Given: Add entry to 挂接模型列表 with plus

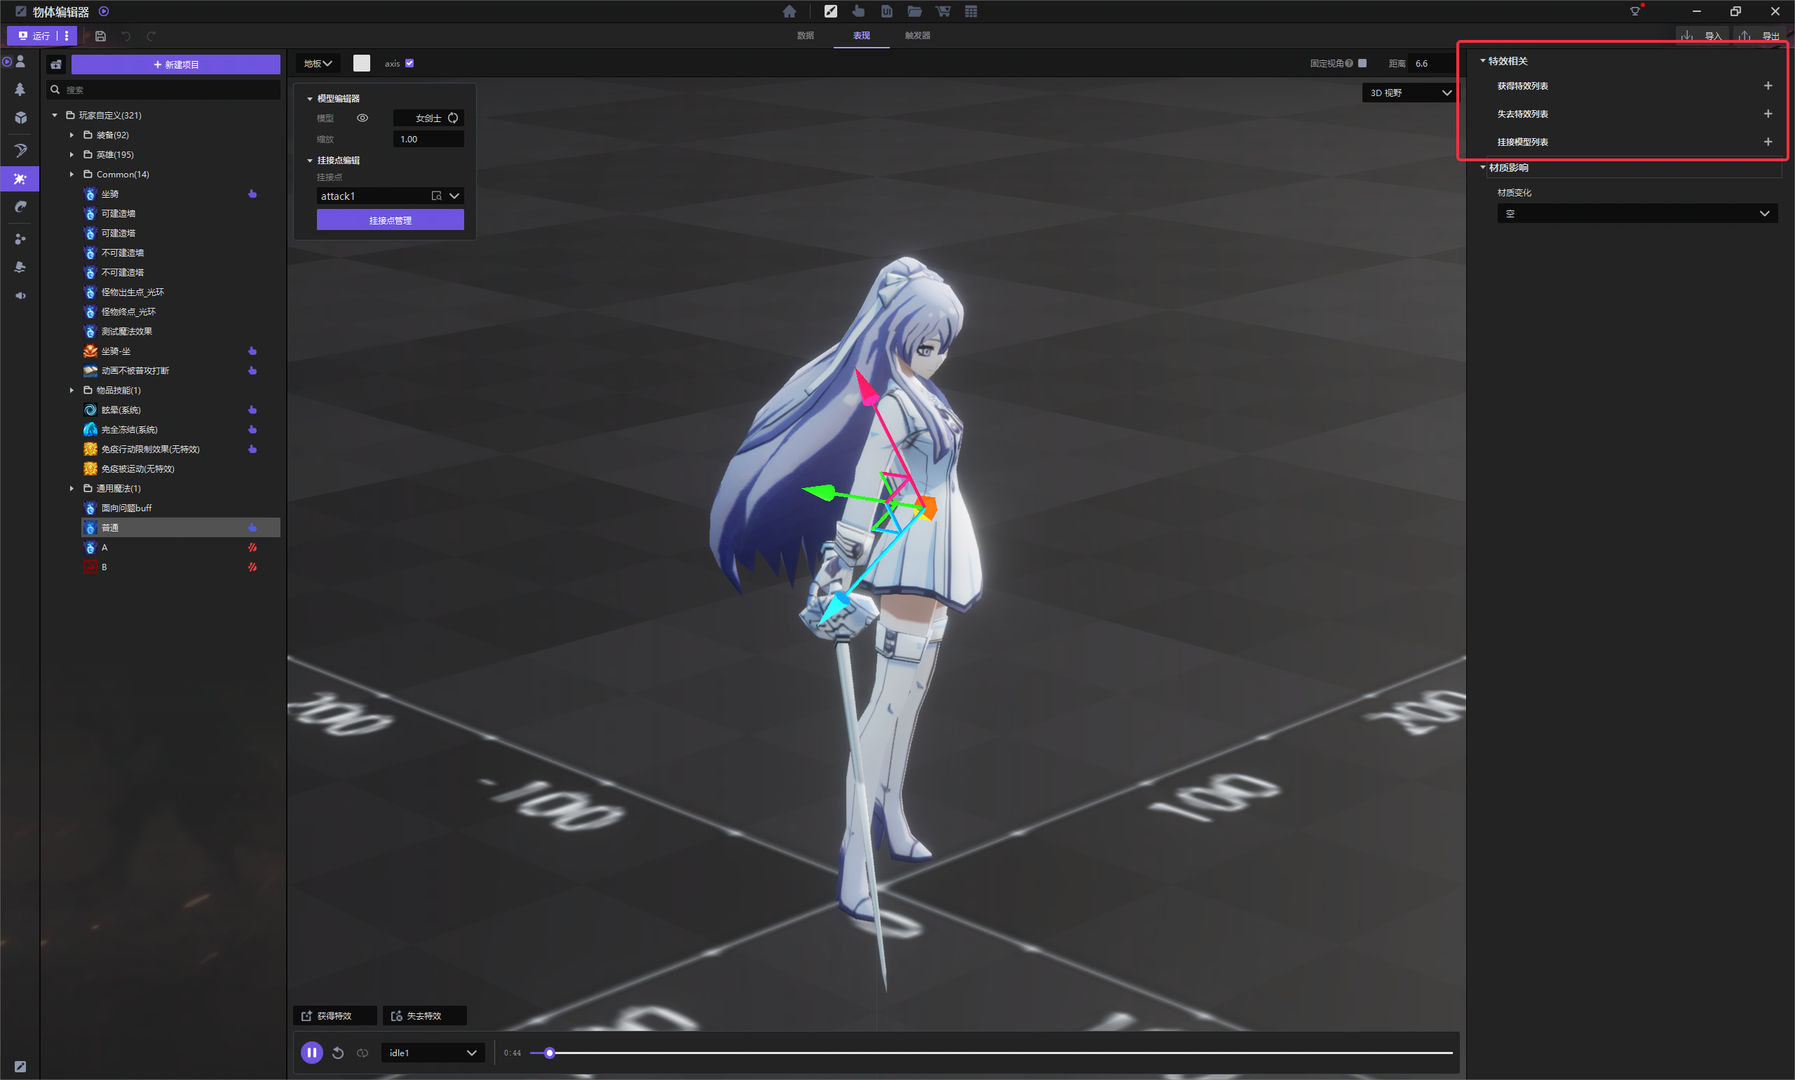Looking at the screenshot, I should pyautogui.click(x=1768, y=142).
